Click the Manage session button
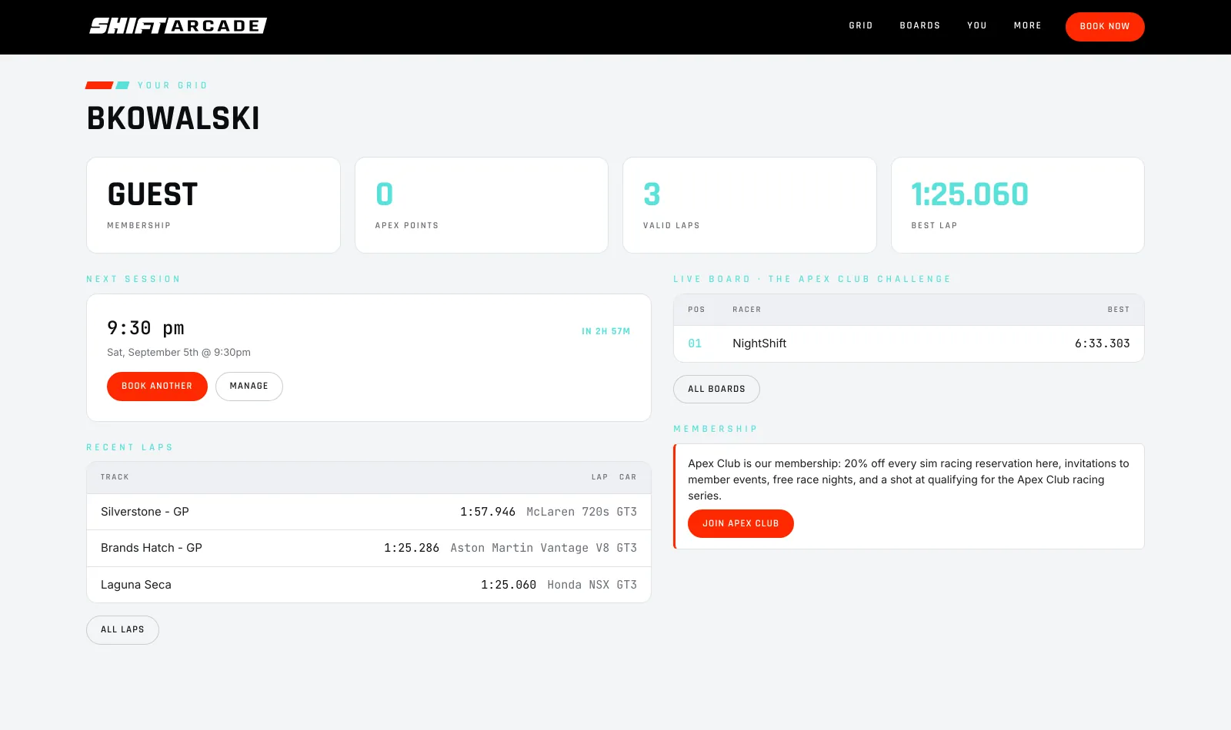 [x=249, y=387]
